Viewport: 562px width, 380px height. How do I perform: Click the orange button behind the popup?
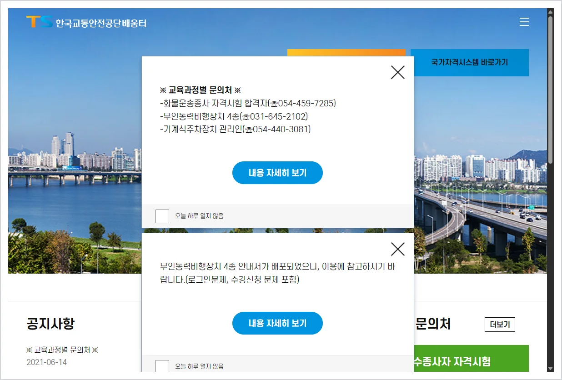coord(346,52)
